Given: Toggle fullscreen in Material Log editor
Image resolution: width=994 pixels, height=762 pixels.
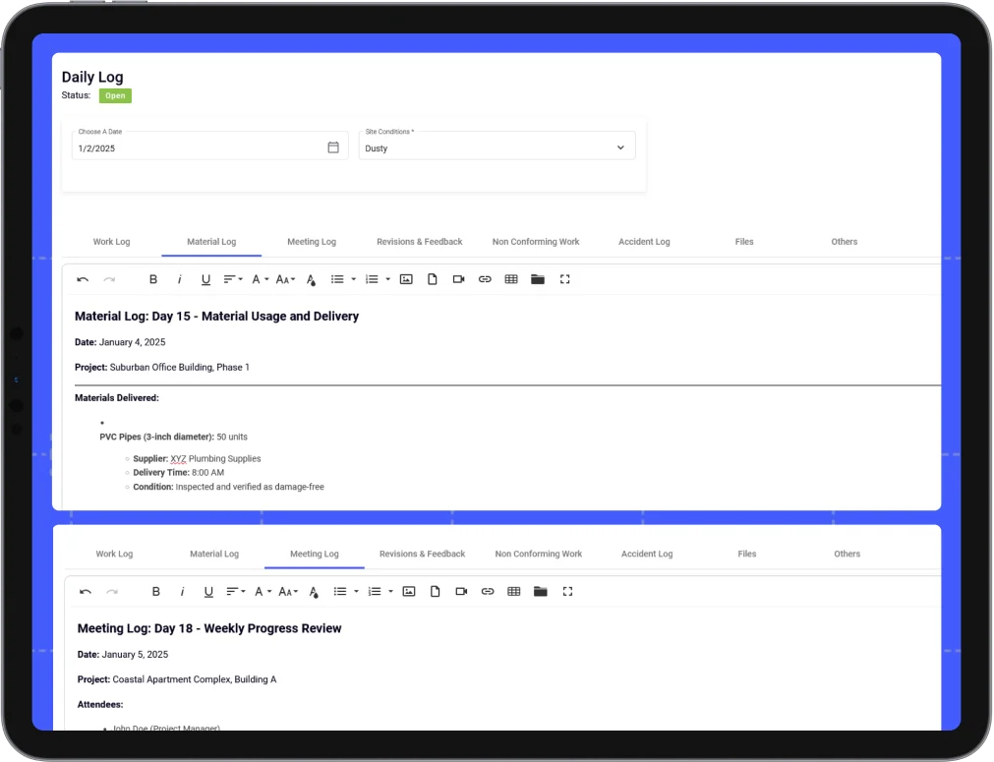Looking at the screenshot, I should click(564, 279).
